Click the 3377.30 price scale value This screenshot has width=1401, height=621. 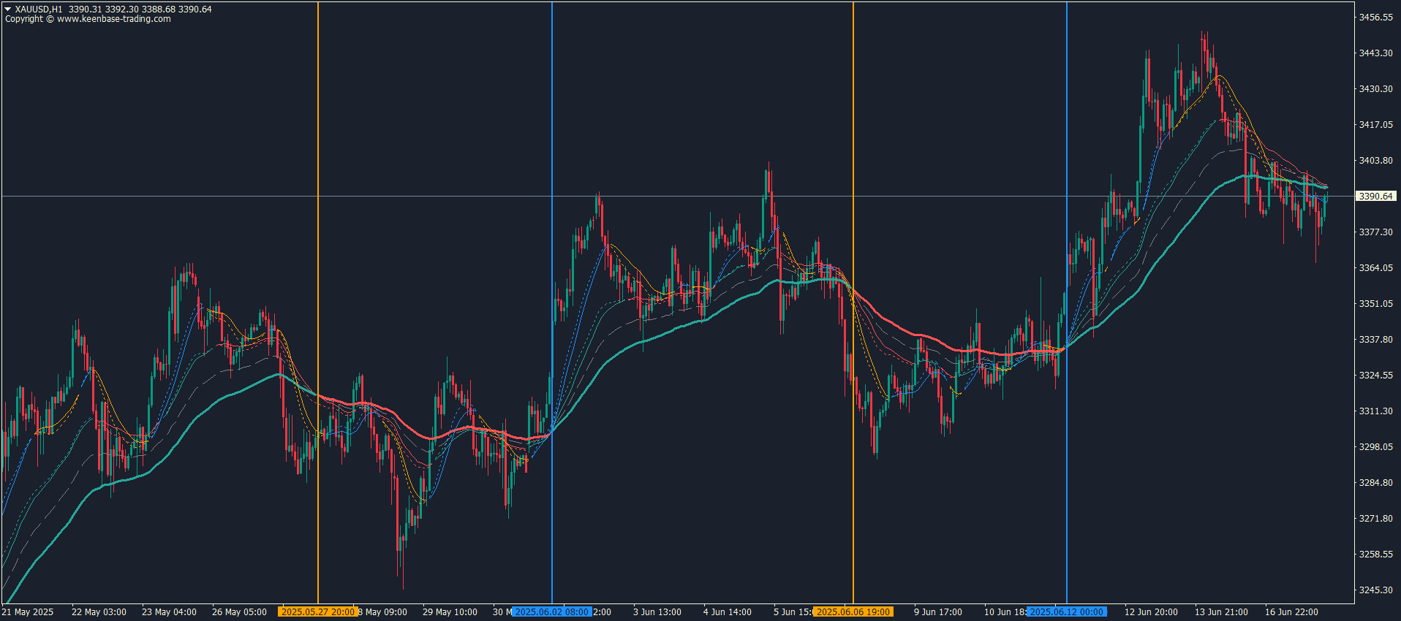click(x=1376, y=232)
